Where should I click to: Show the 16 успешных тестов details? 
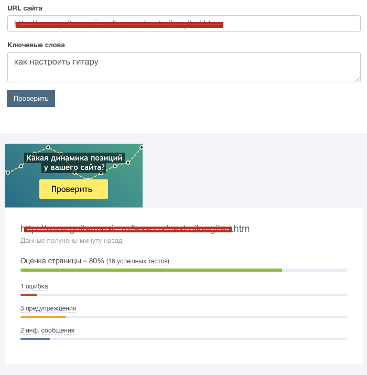[x=138, y=261]
